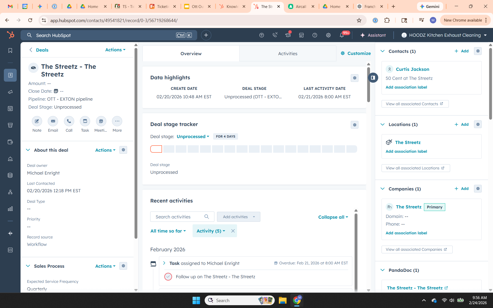Clear the Activity (5) filter
This screenshot has height=308, width=493.
point(233,231)
